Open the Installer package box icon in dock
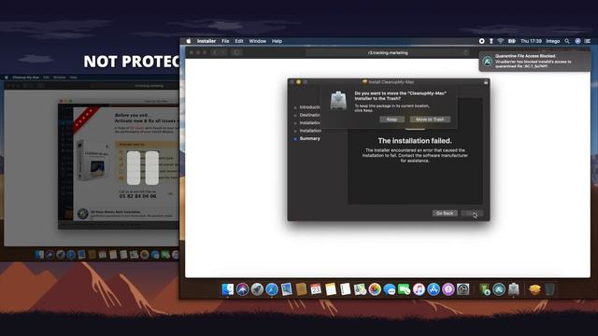The width and height of the screenshot is (598, 336). pyautogui.click(x=534, y=289)
